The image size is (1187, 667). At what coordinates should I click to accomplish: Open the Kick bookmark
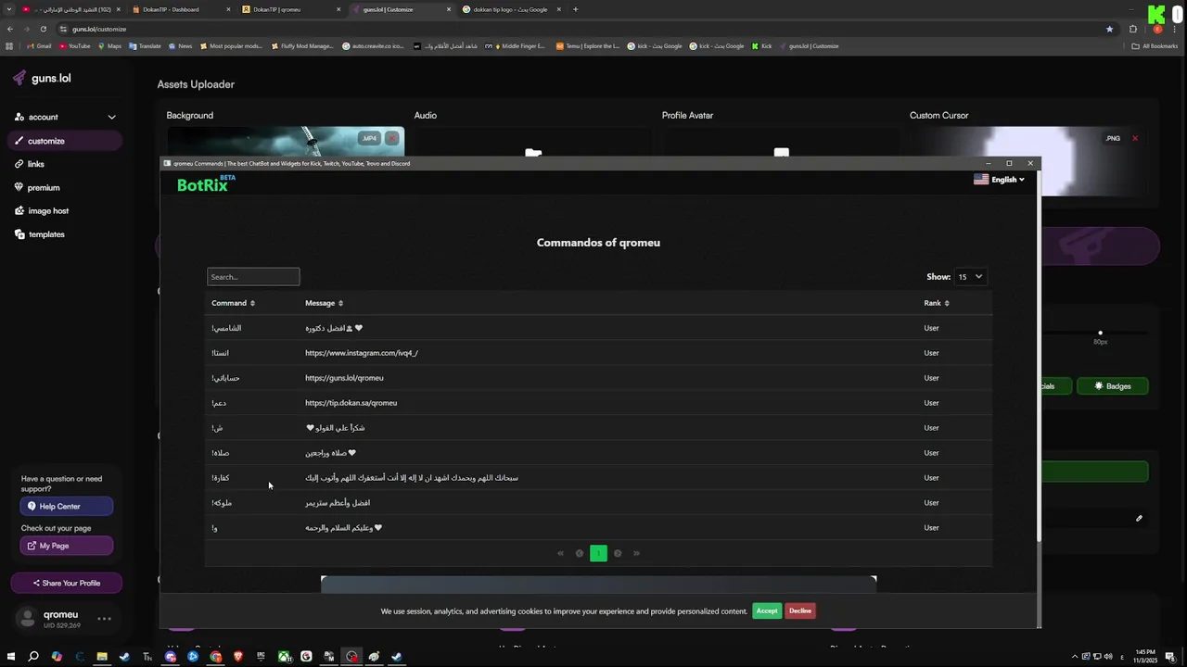coord(761,46)
